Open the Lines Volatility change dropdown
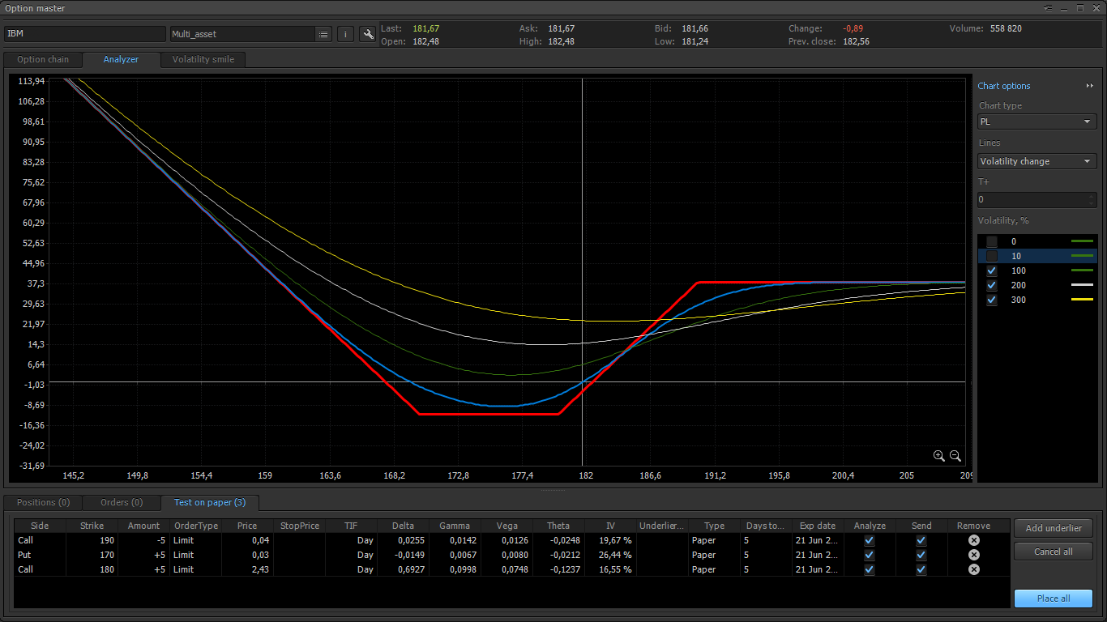Viewport: 1107px width, 622px height. pyautogui.click(x=1036, y=161)
